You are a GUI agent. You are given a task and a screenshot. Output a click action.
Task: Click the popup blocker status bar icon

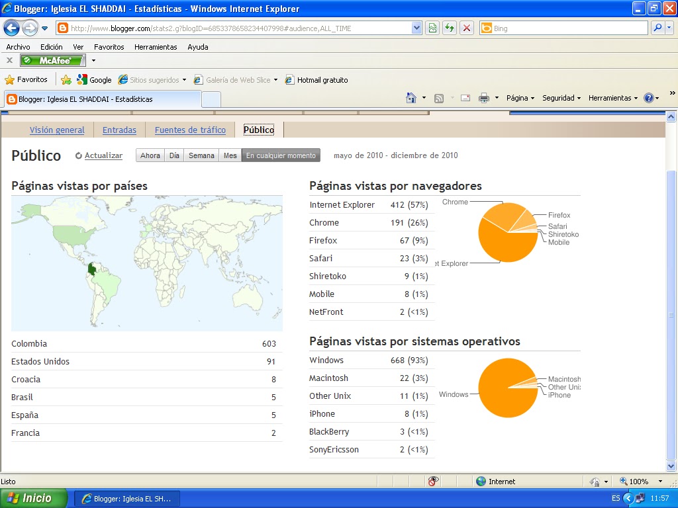[433, 481]
